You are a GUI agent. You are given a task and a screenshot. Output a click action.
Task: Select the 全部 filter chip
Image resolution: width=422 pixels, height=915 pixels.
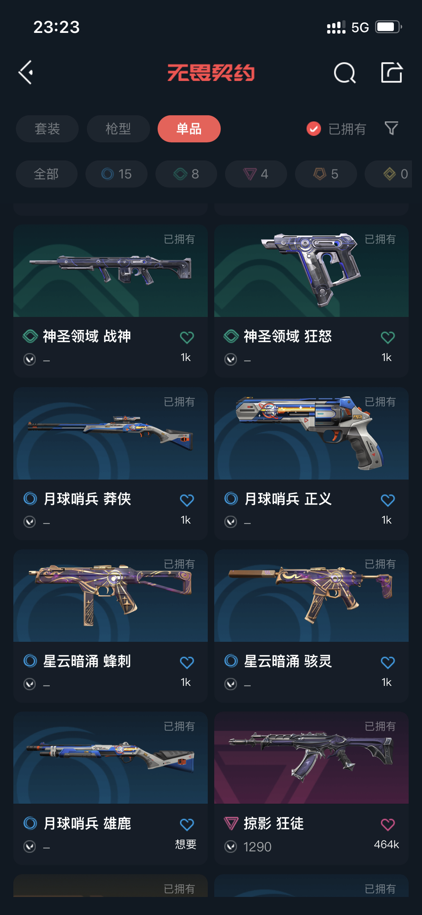46,174
